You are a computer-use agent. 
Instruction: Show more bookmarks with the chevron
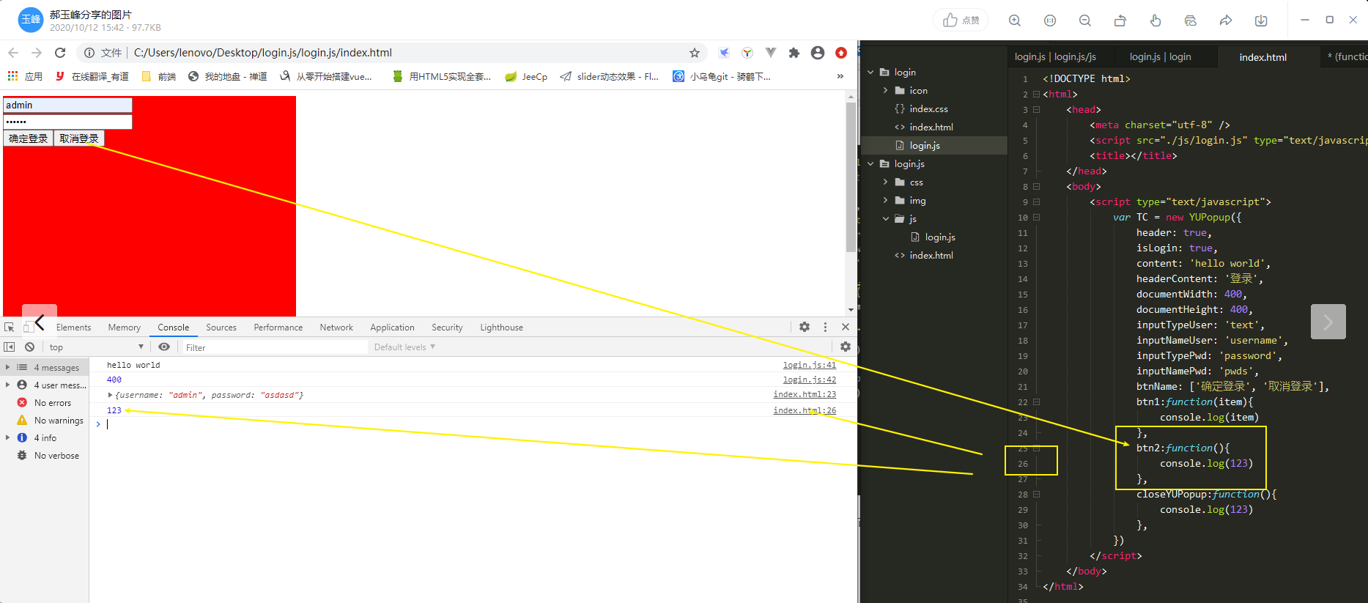840,76
